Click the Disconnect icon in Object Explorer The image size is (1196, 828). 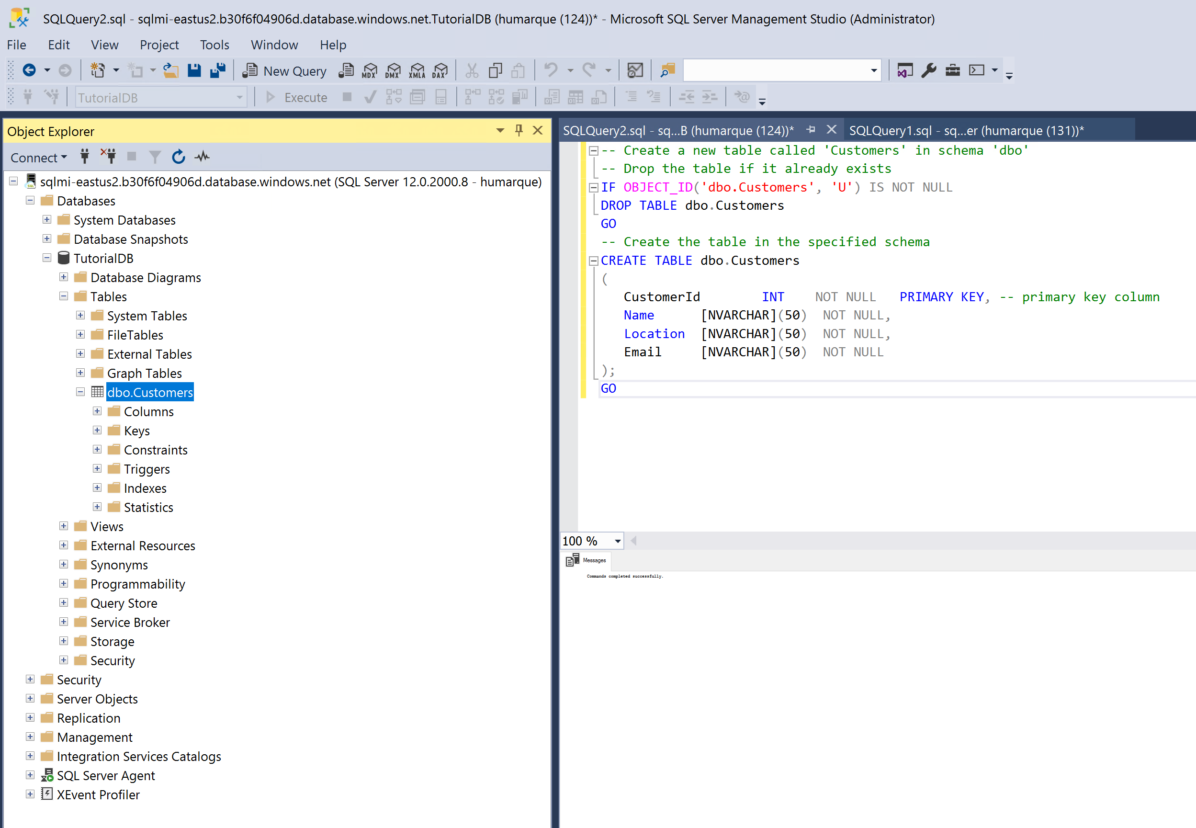click(x=108, y=156)
